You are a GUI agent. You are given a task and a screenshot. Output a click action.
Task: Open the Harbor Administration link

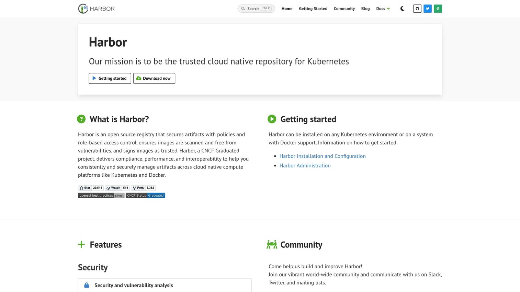coord(305,165)
